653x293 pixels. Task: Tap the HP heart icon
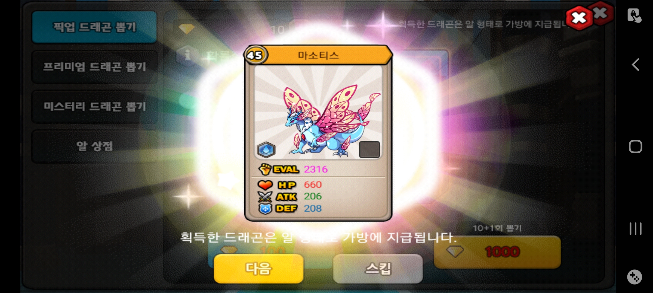pos(265,185)
